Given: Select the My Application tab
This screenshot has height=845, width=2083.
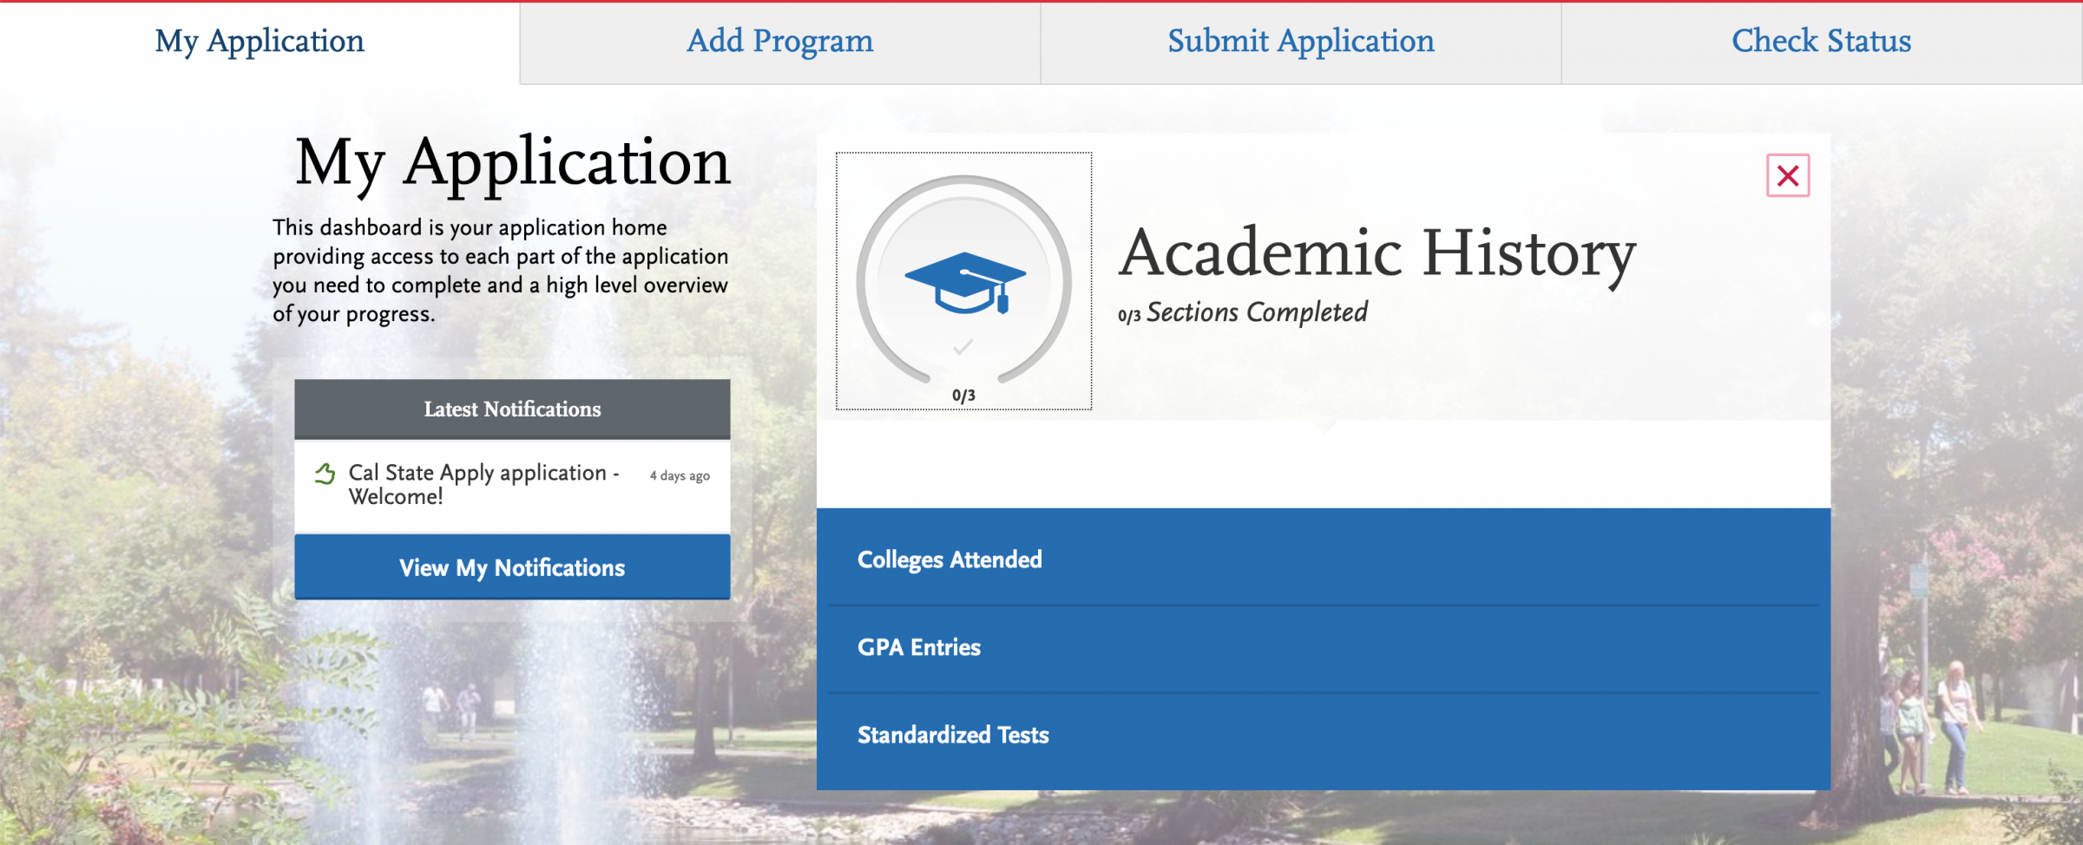Looking at the screenshot, I should click(x=258, y=41).
